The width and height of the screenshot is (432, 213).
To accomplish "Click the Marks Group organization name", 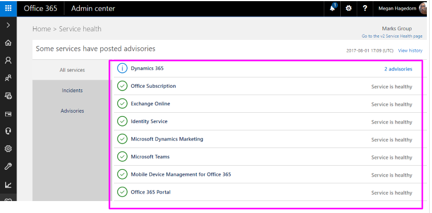I will 397,28.
